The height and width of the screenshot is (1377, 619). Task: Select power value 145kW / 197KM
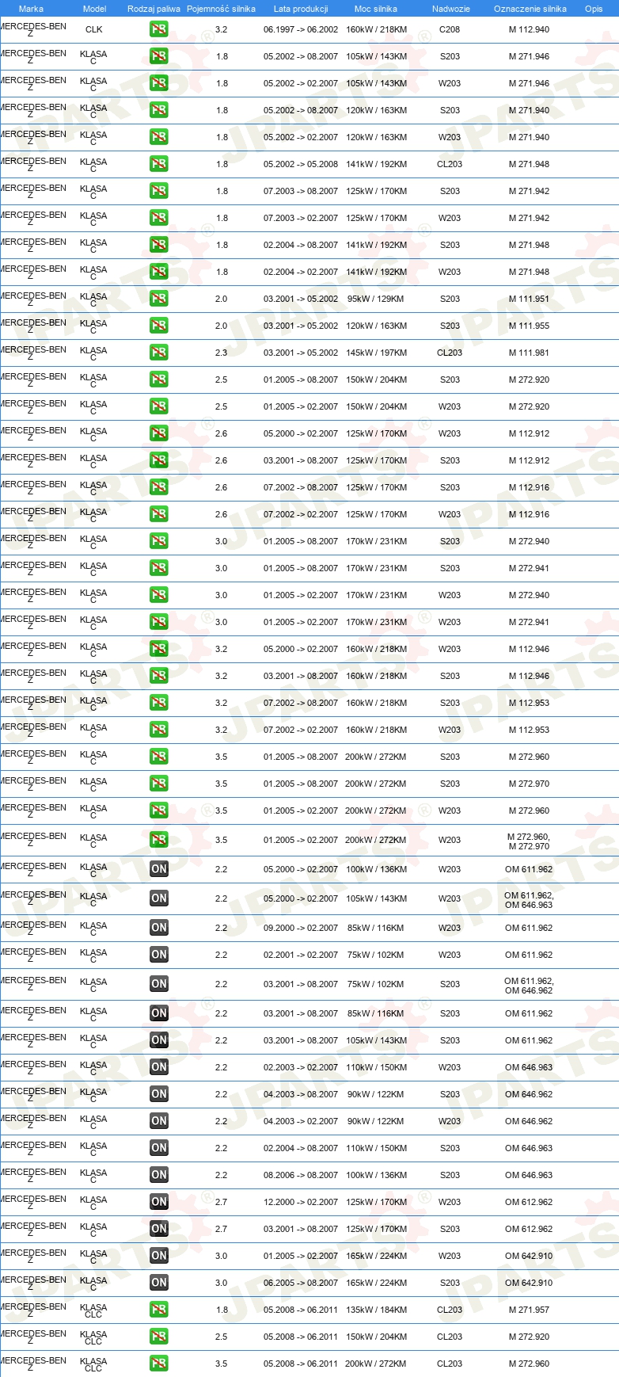(376, 353)
